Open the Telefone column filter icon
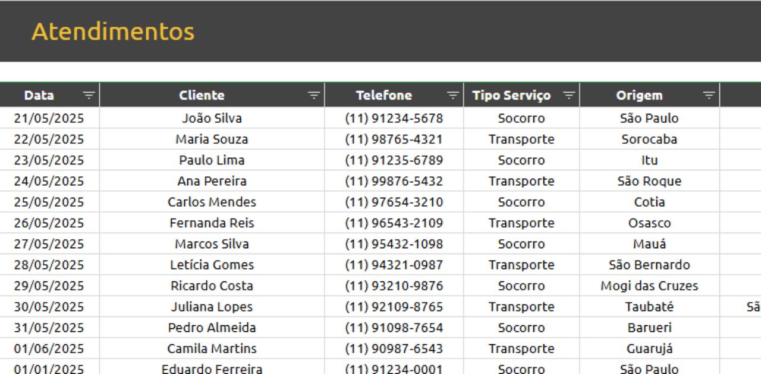Image resolution: width=761 pixels, height=374 pixels. tap(452, 95)
